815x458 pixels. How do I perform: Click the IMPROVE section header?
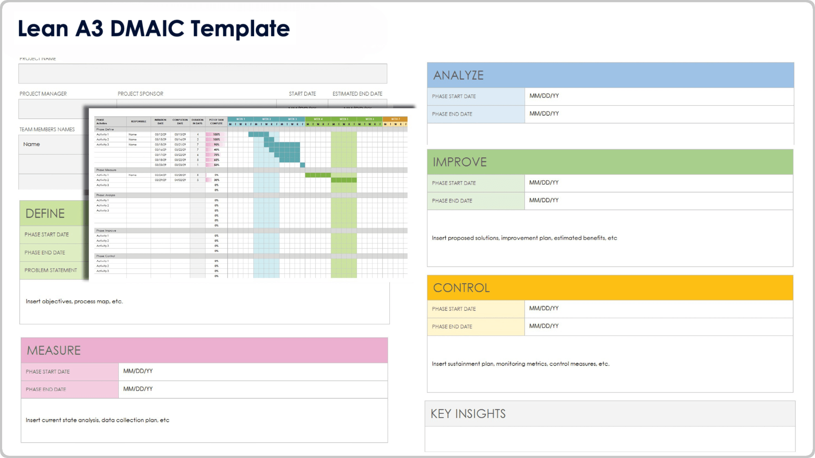[610, 162]
